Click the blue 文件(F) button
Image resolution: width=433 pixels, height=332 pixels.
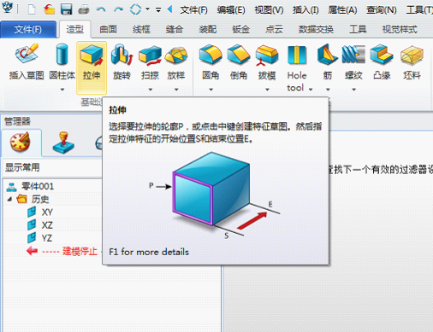28,29
